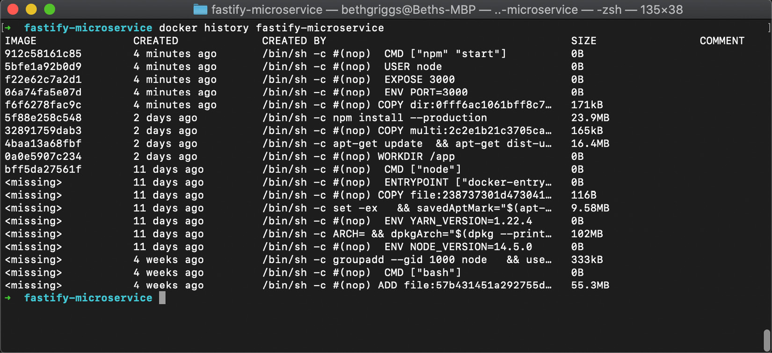This screenshot has height=353, width=772.
Task: Select the IMAGE column header
Action: click(21, 41)
